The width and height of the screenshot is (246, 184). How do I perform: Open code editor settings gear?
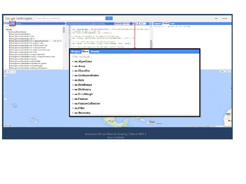click(150, 24)
